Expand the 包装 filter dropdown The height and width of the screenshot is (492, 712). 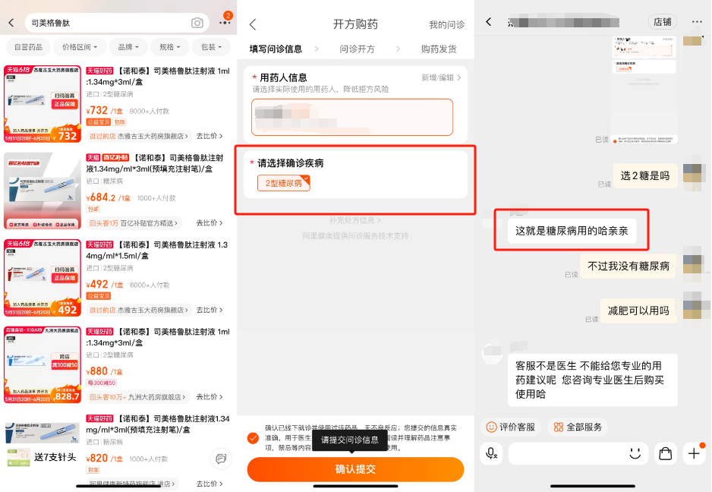tap(211, 47)
